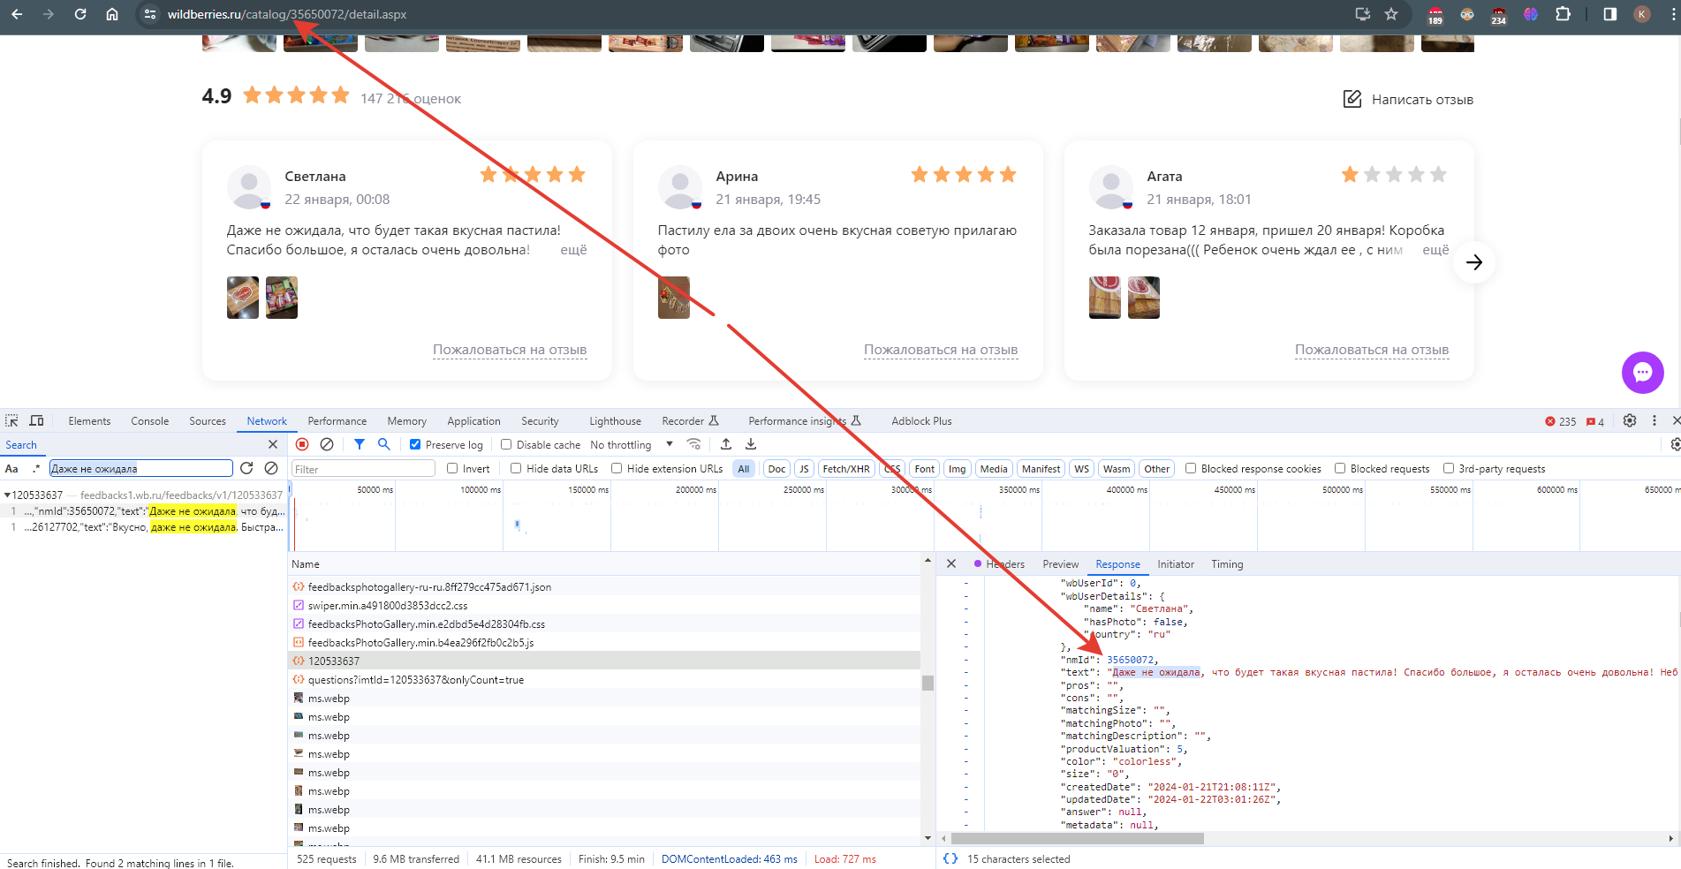Filter requests by Img type
Screen dimensions: 1681x869
coord(958,469)
